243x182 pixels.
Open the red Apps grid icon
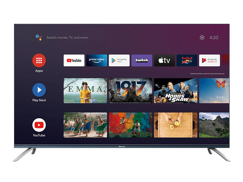[39, 60]
